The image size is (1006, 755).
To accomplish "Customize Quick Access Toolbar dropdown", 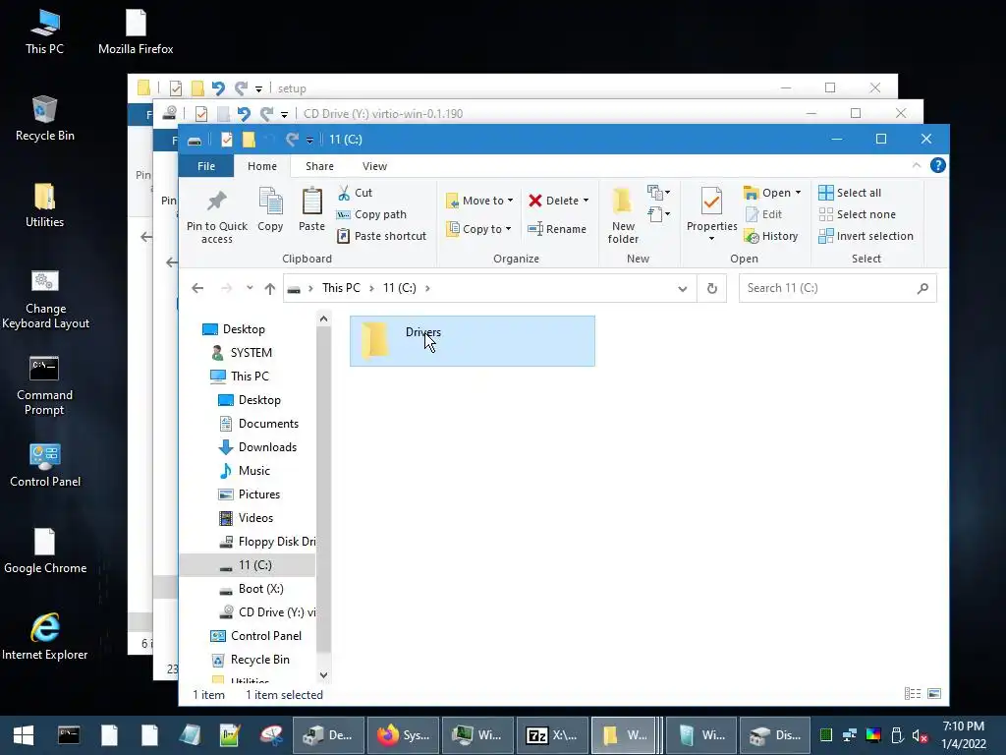I will 309,140.
